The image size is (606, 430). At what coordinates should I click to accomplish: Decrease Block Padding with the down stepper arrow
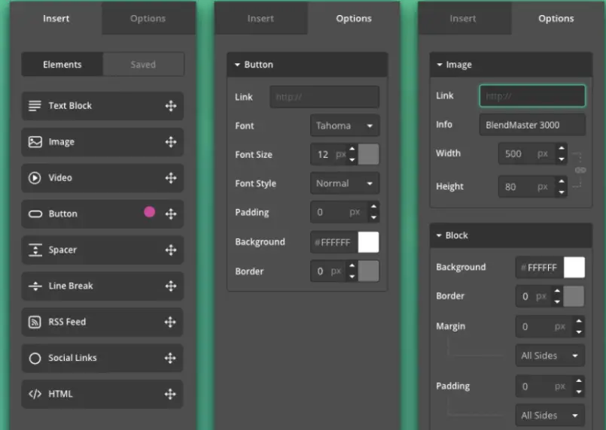[579, 392]
